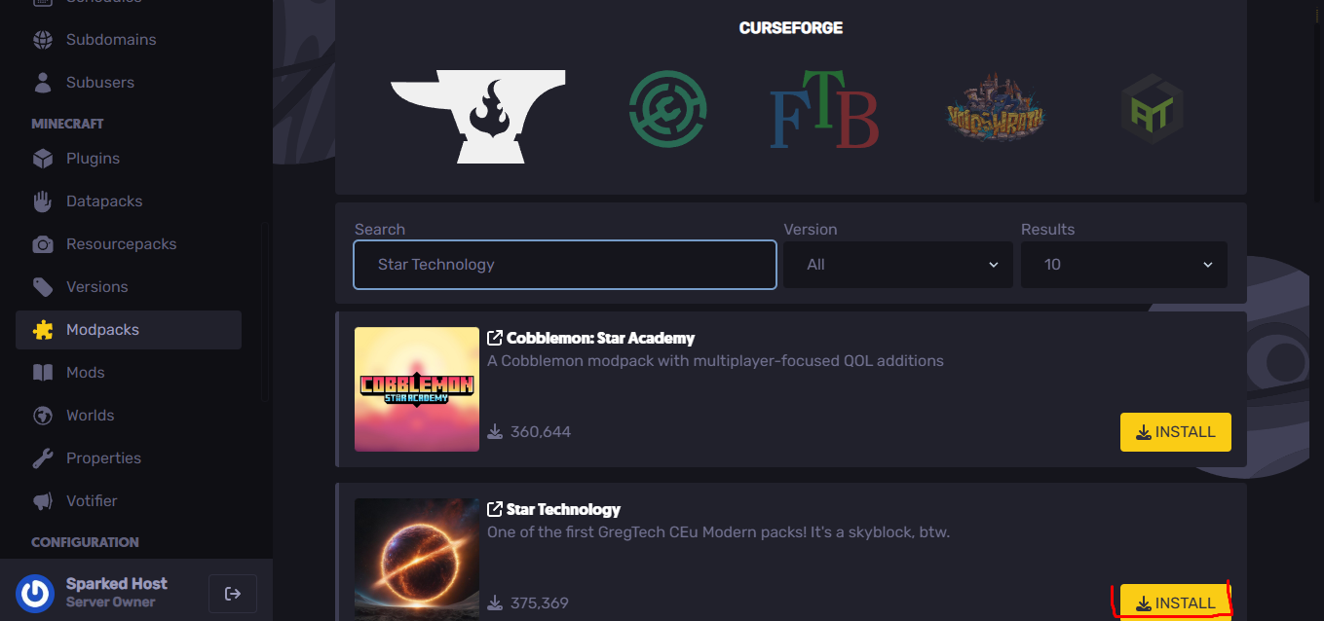Viewport: 1324px width, 621px height.
Task: Open external link icon next to Cobblemon: Star Academy
Action: 495,338
